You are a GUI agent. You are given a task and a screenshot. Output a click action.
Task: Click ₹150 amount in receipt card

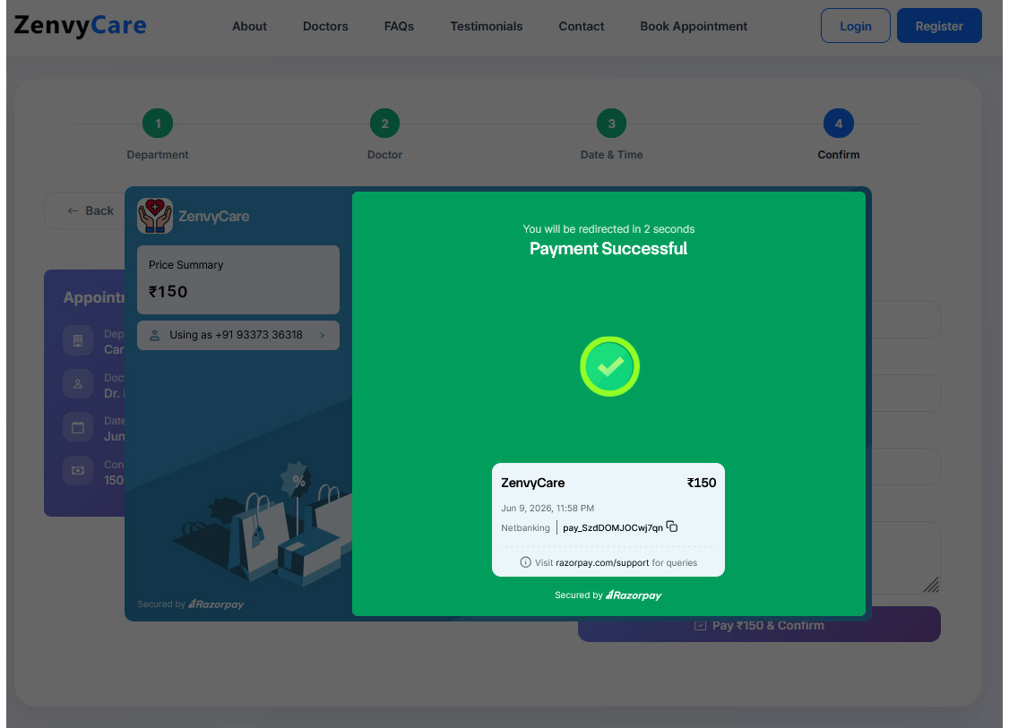pos(702,483)
